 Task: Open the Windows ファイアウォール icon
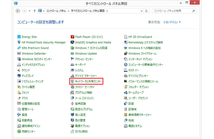tap(126, 53)
